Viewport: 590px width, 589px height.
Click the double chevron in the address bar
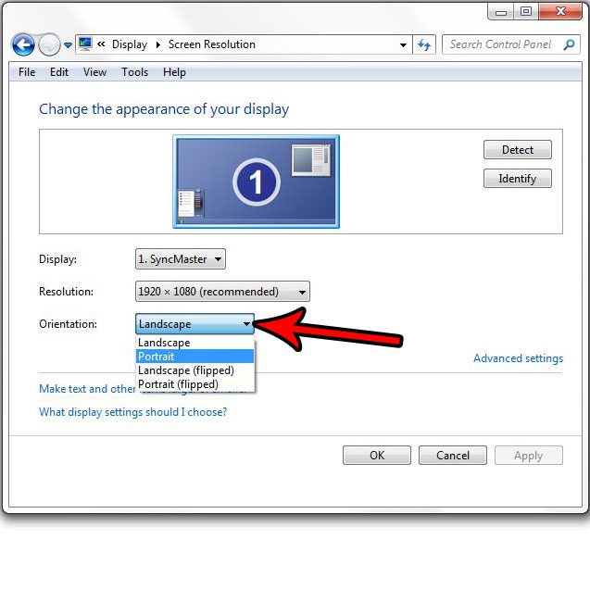pos(101,44)
